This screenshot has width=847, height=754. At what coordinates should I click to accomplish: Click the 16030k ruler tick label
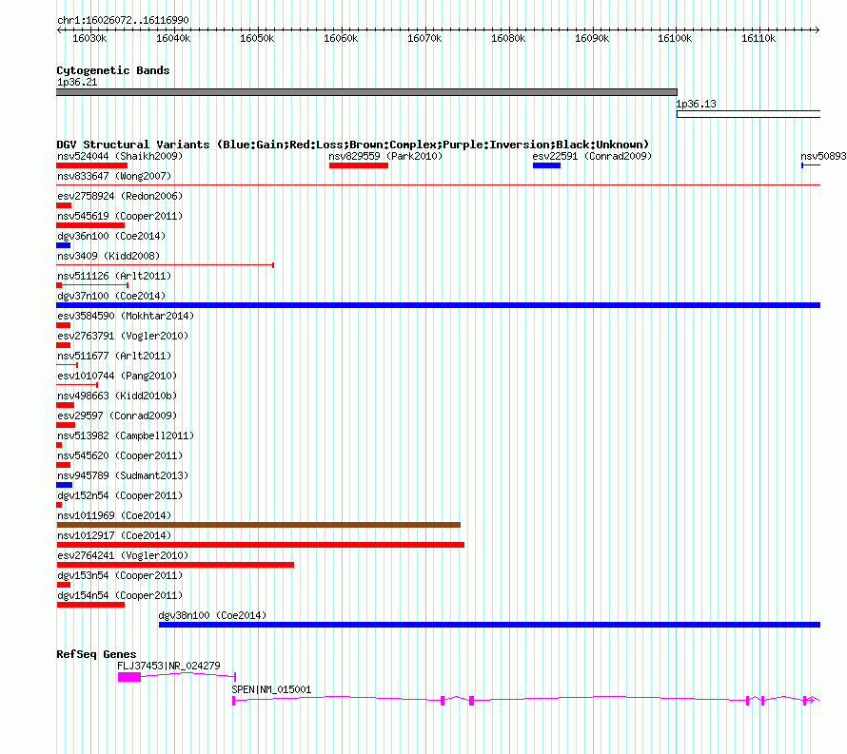pyautogui.click(x=89, y=38)
